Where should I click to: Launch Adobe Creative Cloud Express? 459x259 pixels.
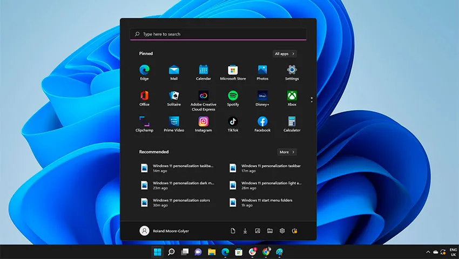(204, 101)
